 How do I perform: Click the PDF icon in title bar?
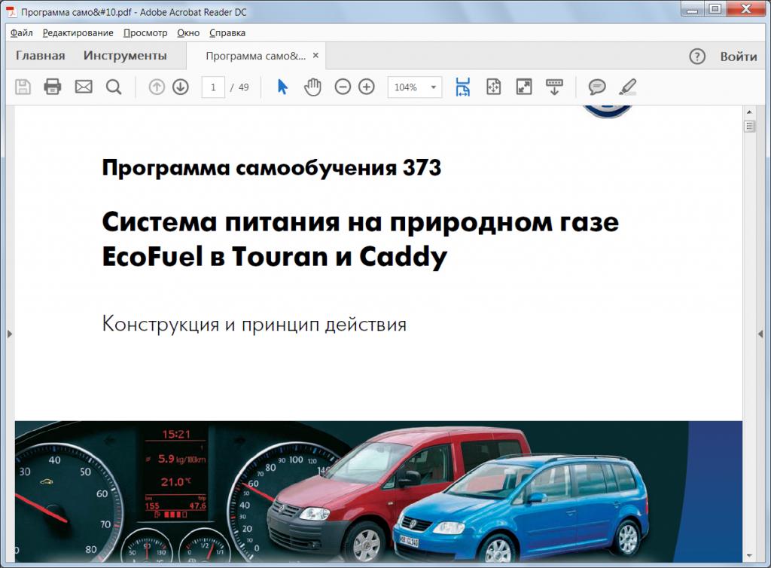(11, 12)
